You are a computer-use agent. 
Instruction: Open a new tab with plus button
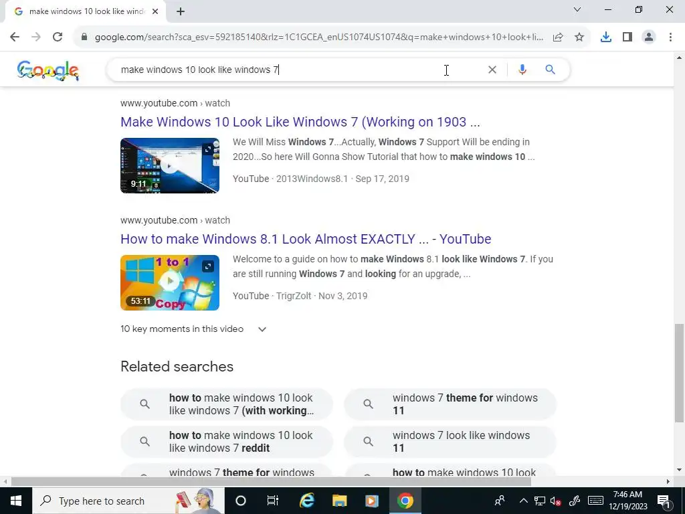click(x=181, y=12)
